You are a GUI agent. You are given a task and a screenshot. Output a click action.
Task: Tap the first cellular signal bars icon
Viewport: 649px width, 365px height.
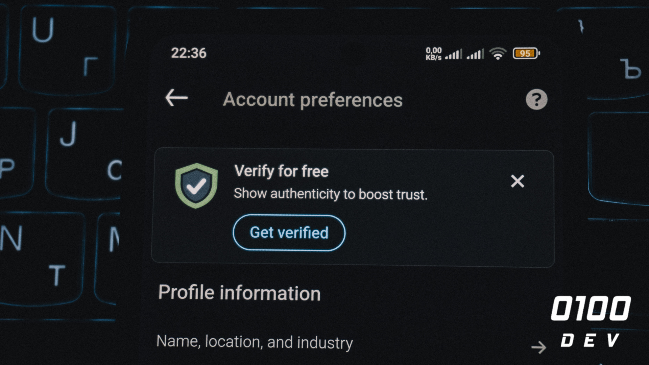(454, 54)
